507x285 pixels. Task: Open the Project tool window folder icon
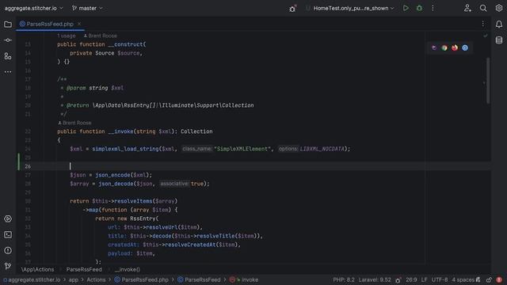(x=8, y=25)
